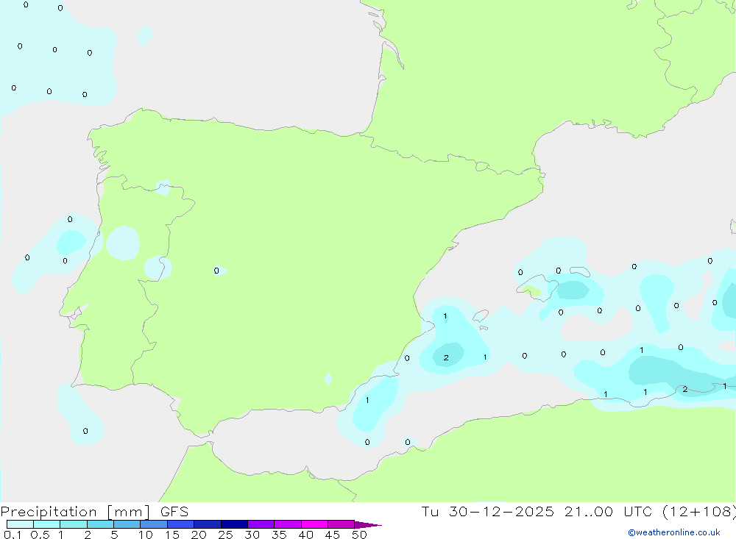
Task: Choose the 40–45 mm magenta legend swatch
Action: (314, 524)
